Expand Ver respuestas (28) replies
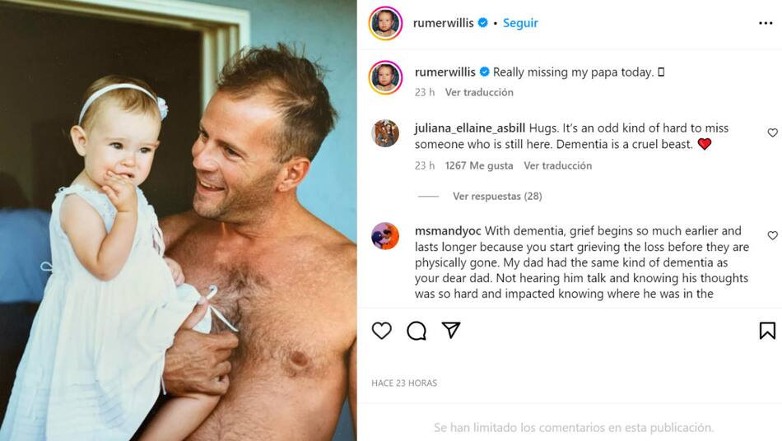Viewport: 782px width, 441px height. [496, 197]
